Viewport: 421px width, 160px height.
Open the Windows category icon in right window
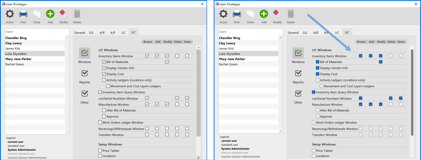[x=298, y=53]
